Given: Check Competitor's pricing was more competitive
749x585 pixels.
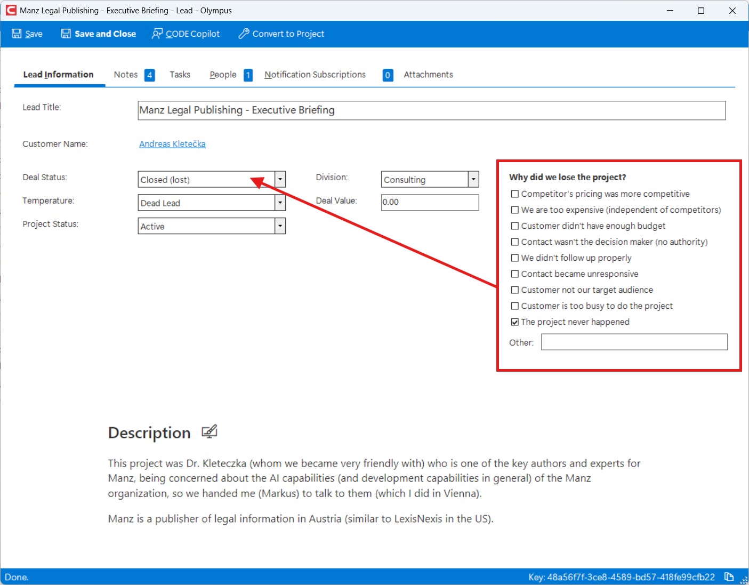Looking at the screenshot, I should click(514, 194).
